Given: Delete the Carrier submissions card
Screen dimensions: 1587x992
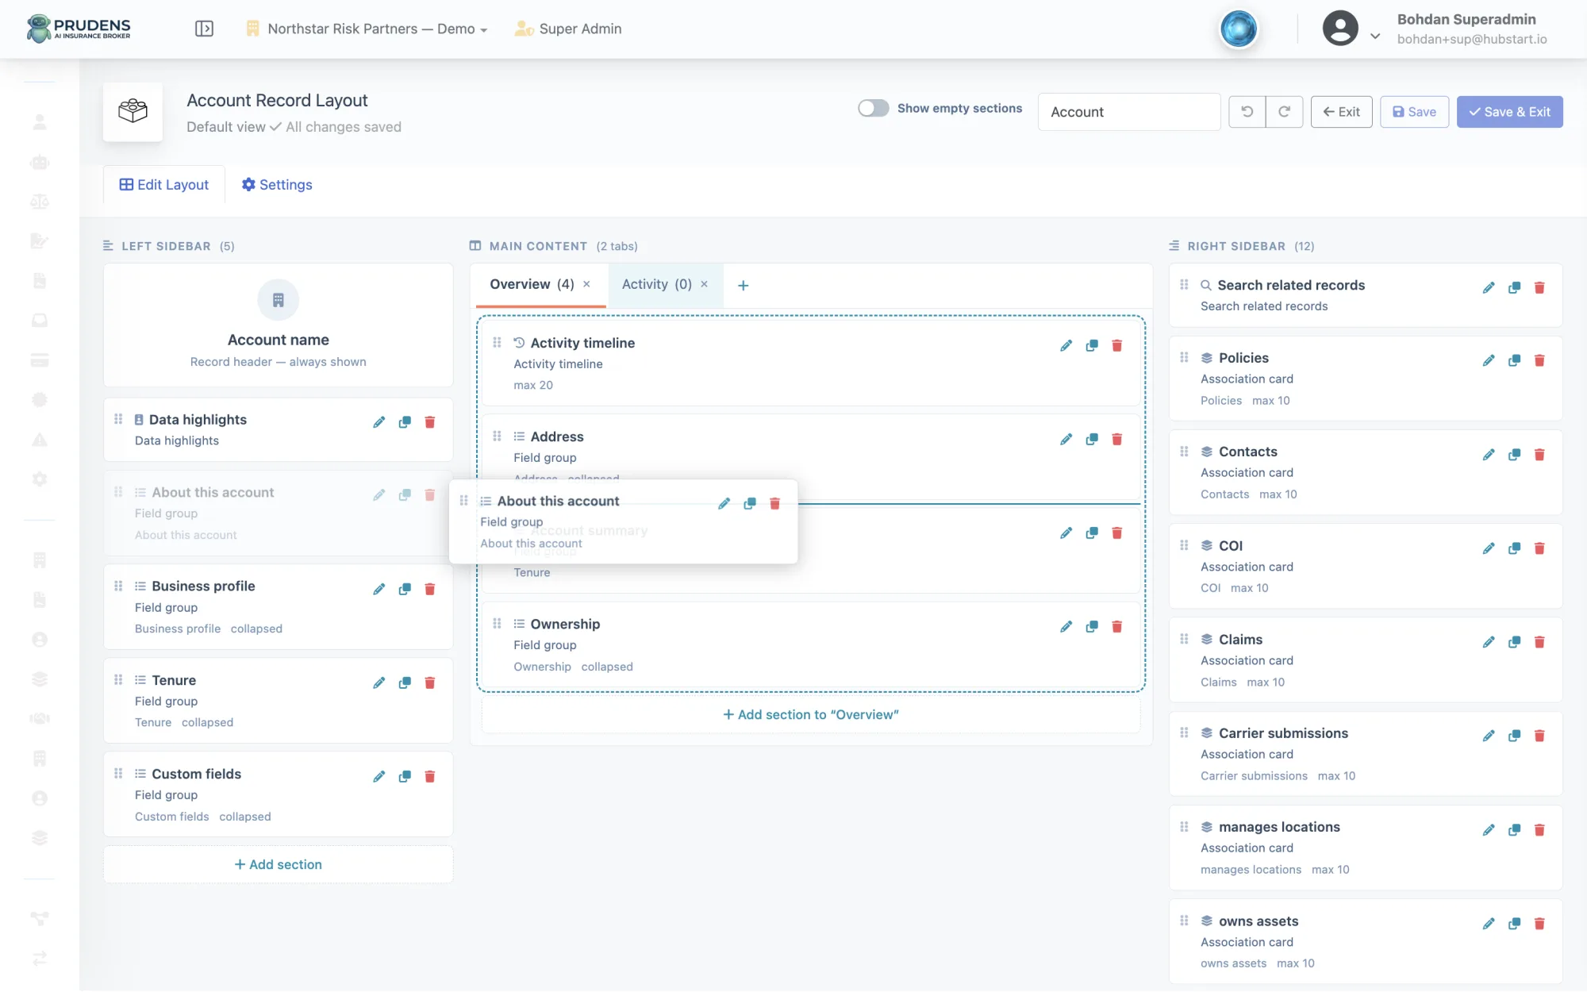Looking at the screenshot, I should (1539, 736).
